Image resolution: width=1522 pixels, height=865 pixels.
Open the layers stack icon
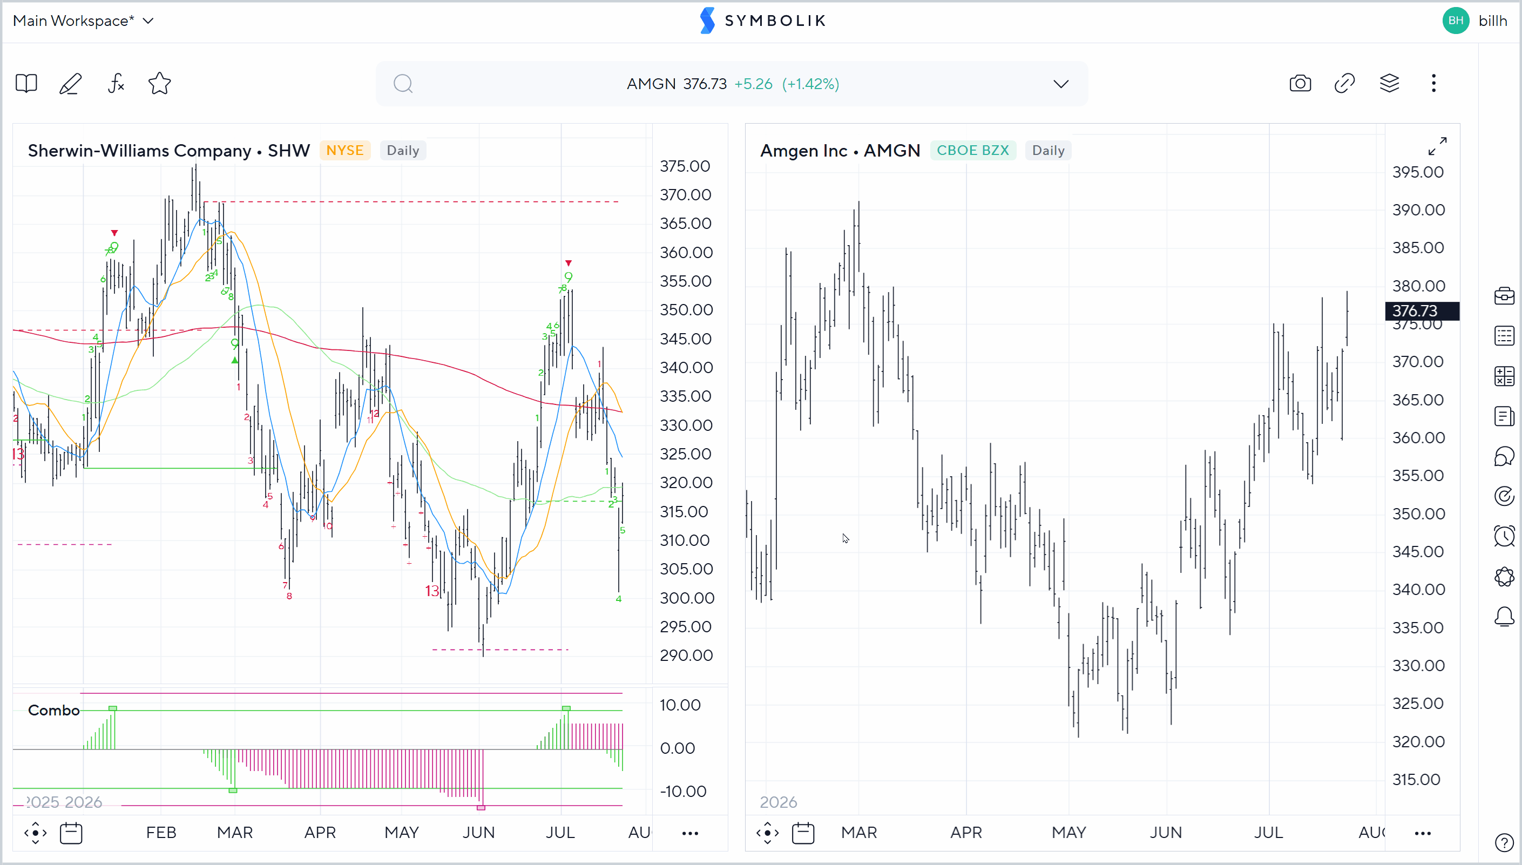(1390, 84)
